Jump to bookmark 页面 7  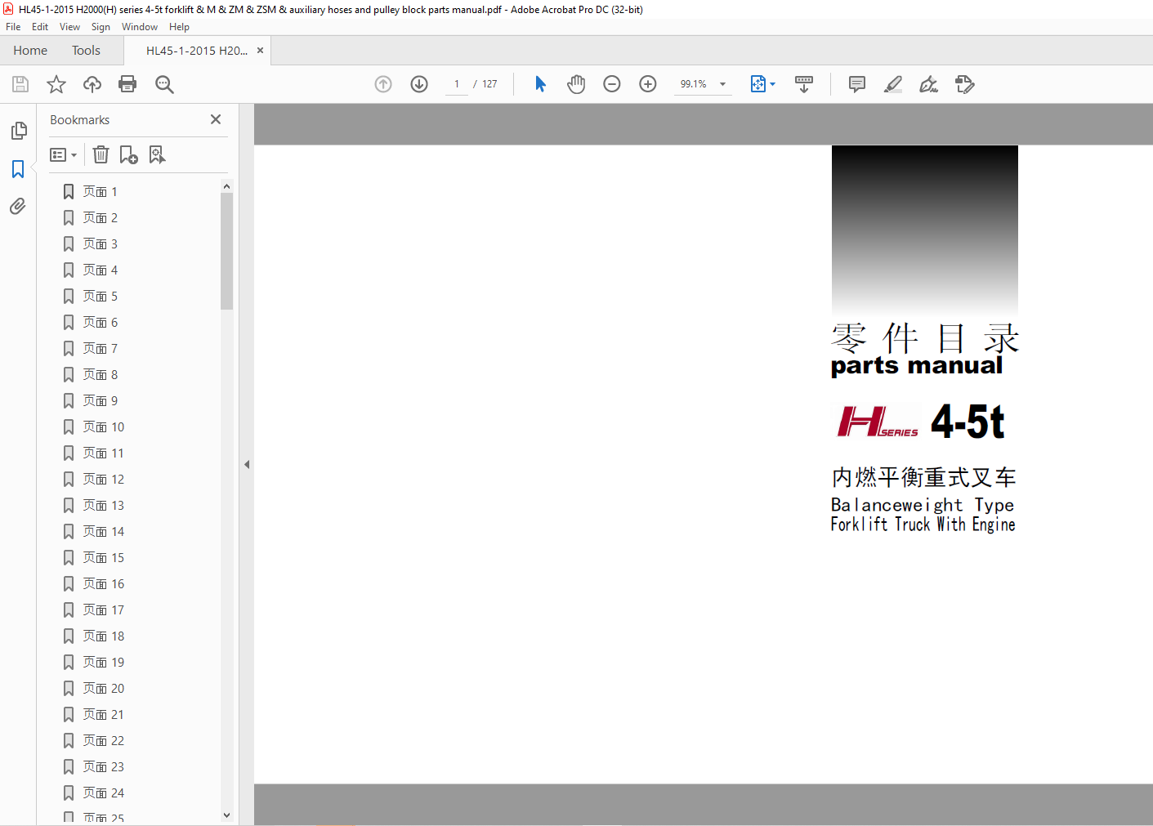point(100,348)
